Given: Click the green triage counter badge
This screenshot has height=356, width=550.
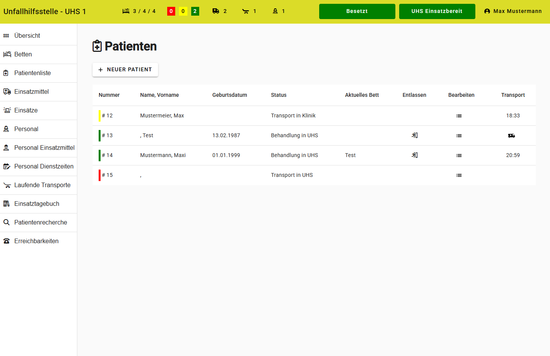Looking at the screenshot, I should point(195,11).
